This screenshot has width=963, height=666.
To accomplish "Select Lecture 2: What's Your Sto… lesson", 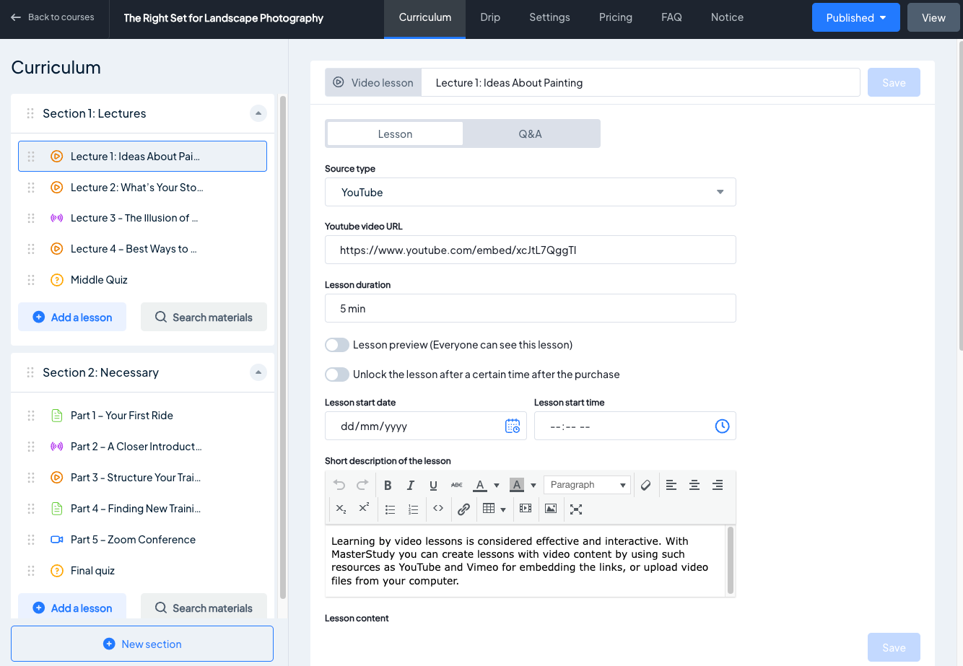I will (142, 188).
